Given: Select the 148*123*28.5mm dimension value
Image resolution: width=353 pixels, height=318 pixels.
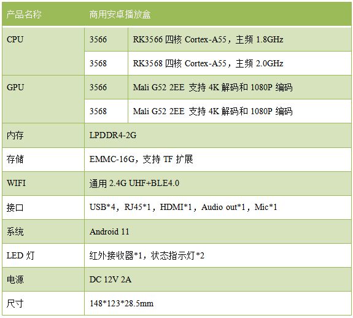Looking at the screenshot, I should point(122,303).
